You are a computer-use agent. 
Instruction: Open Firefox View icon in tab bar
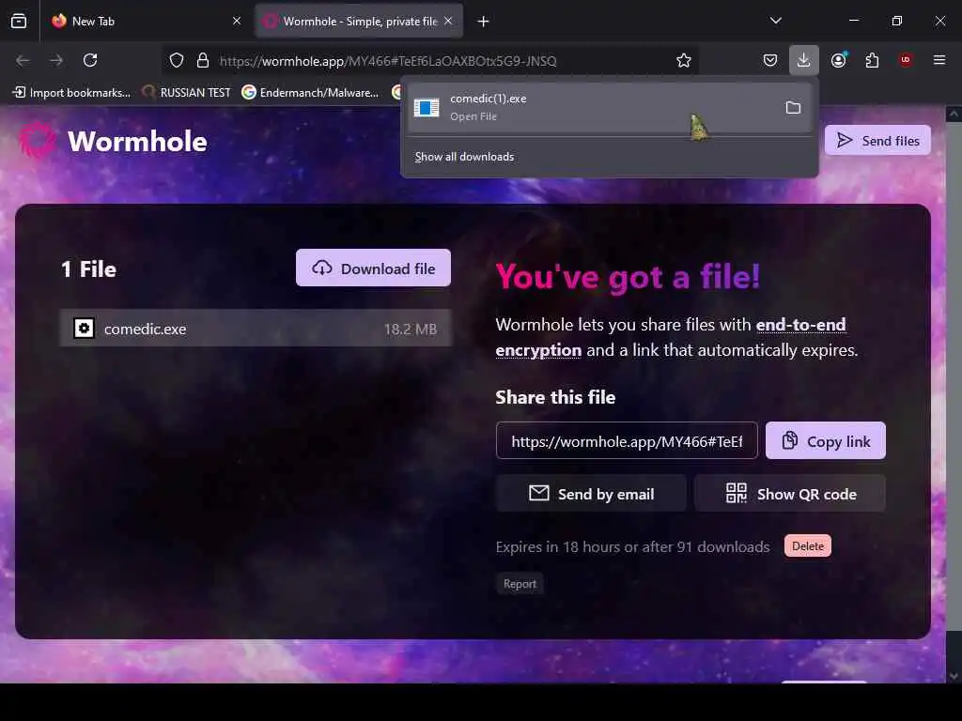pyautogui.click(x=19, y=21)
